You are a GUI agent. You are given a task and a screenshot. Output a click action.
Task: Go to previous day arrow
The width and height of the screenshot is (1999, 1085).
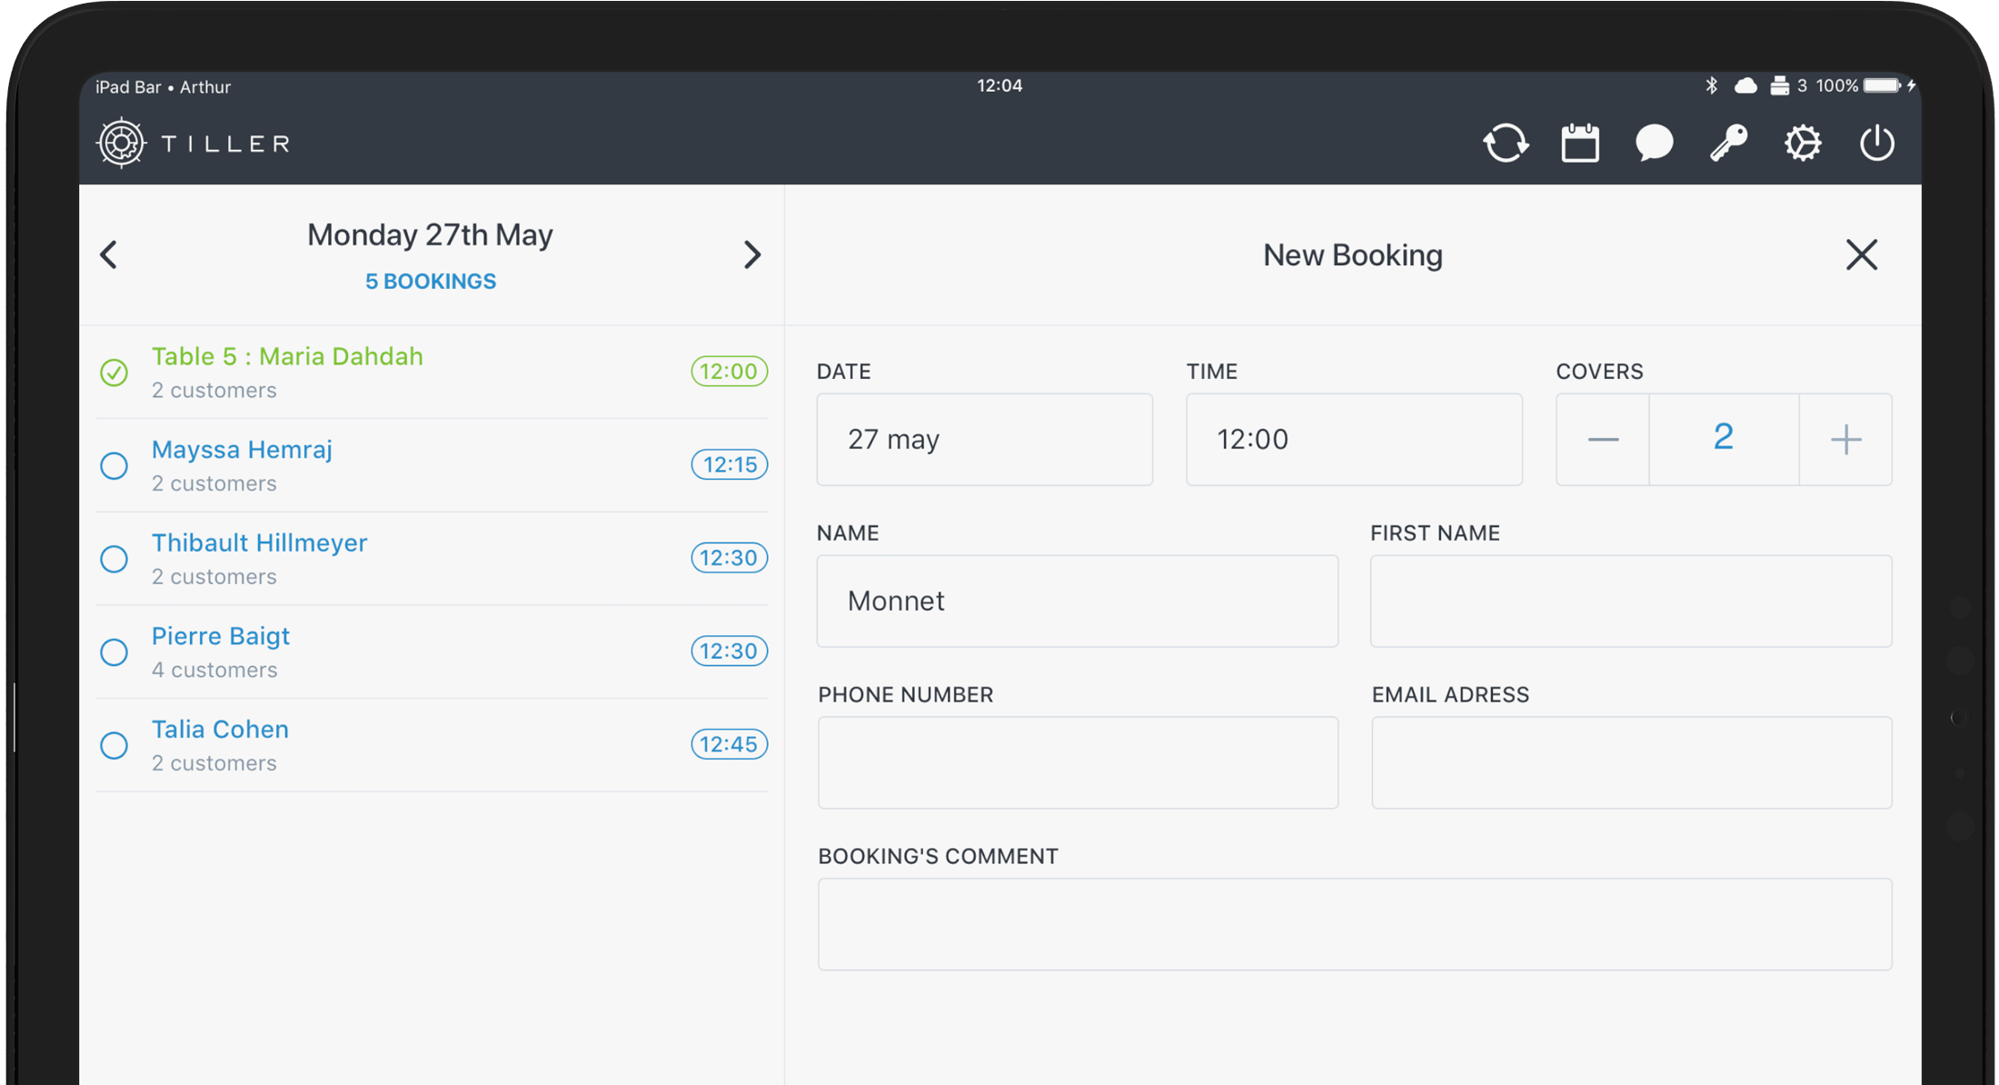tap(109, 254)
